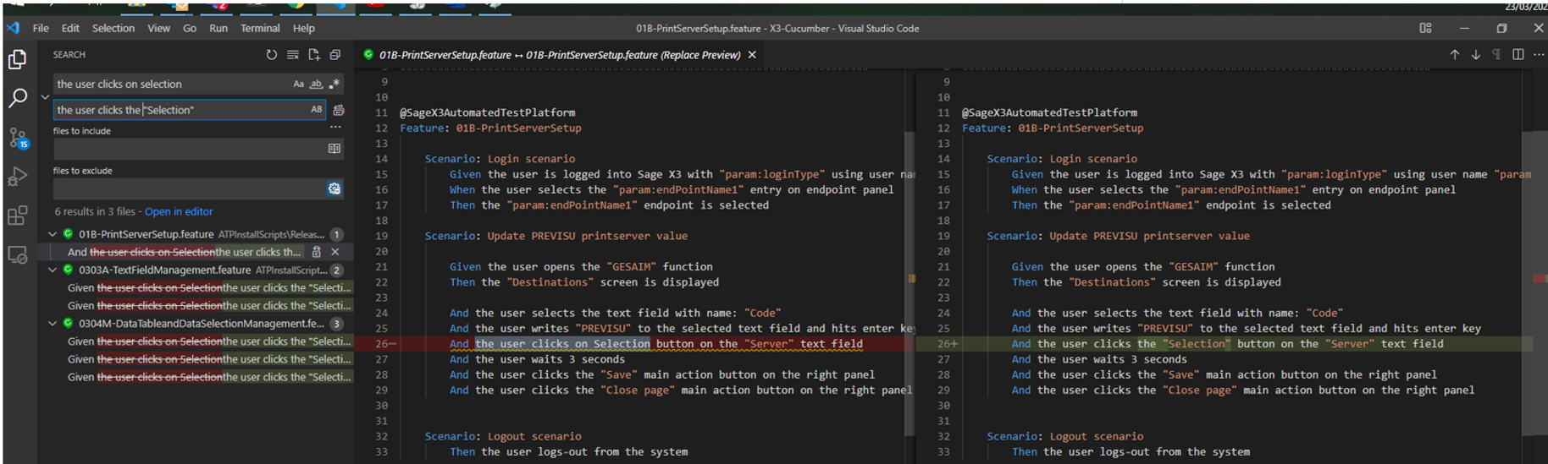The image size is (1548, 464).
Task: Open the Run menu
Action: click(x=218, y=28)
